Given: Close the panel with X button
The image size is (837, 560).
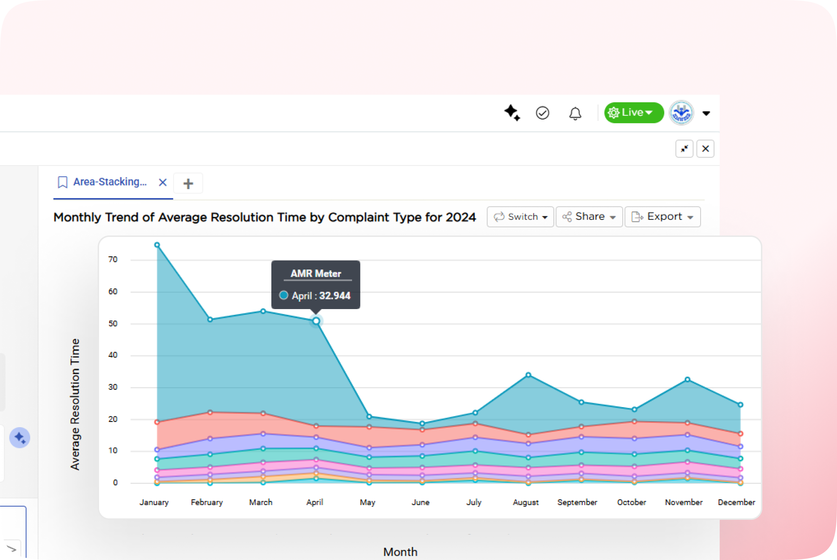Looking at the screenshot, I should [x=705, y=149].
